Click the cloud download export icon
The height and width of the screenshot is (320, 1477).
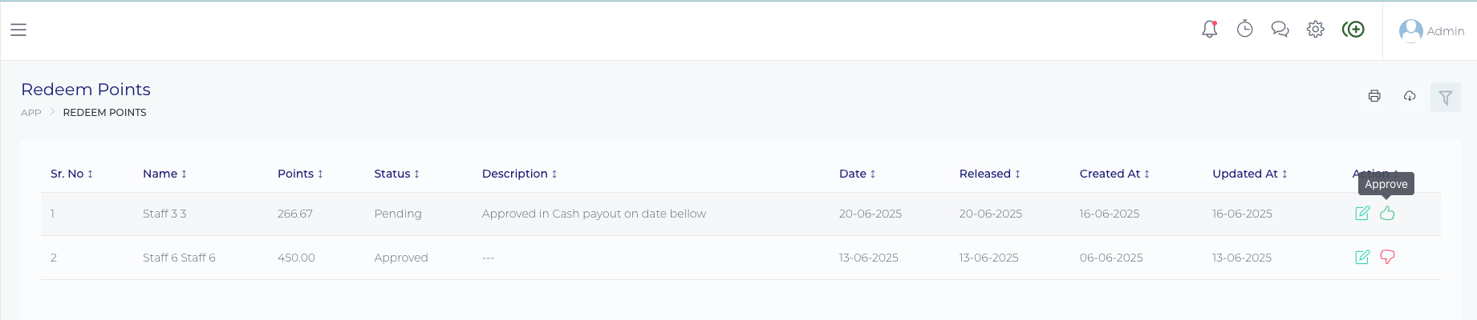[x=1410, y=96]
